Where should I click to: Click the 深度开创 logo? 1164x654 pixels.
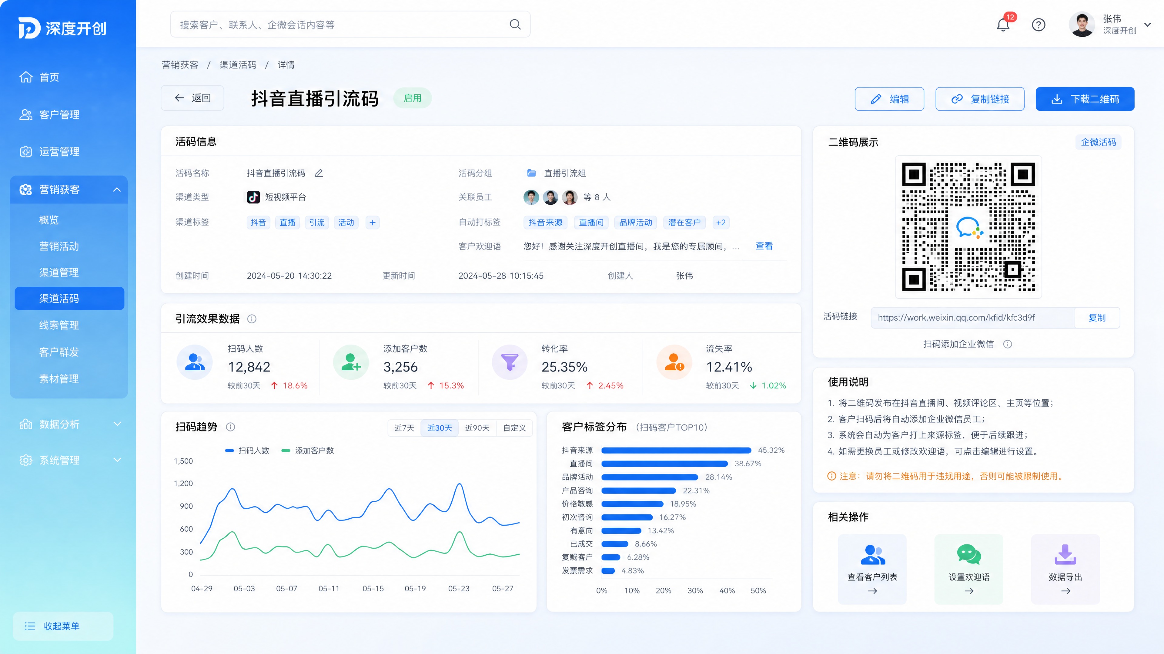(62, 28)
